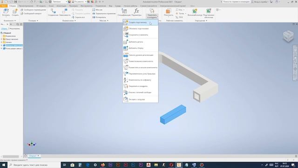Activate Свободное перемещение tool
The height and width of the screenshot is (168, 298).
coord(33,10)
